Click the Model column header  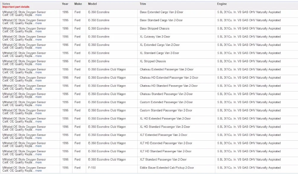[x=92, y=4]
